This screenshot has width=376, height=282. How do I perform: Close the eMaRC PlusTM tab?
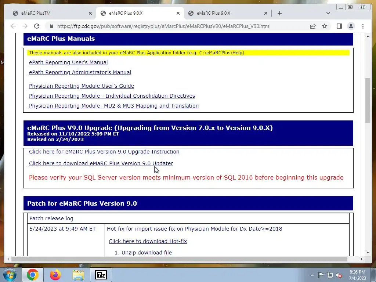tap(90, 13)
